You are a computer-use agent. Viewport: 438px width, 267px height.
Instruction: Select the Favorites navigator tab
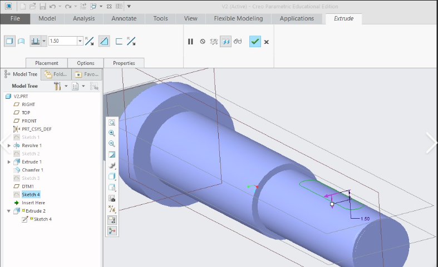coord(87,74)
